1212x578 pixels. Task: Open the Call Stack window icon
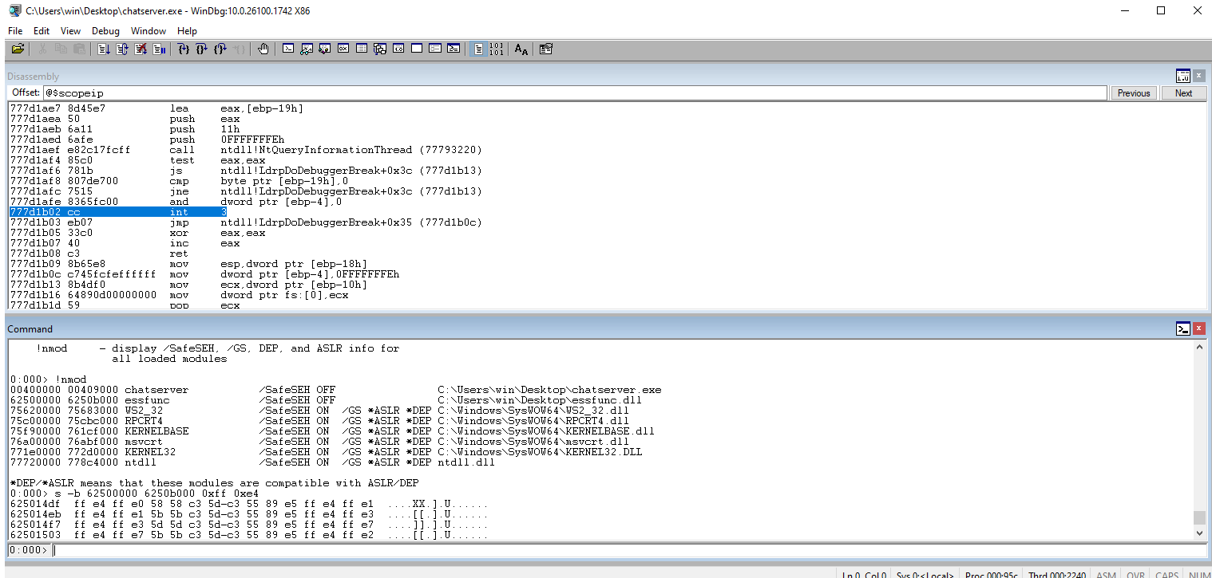(x=380, y=49)
